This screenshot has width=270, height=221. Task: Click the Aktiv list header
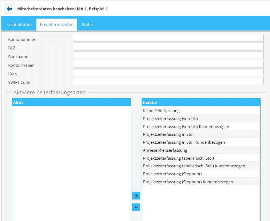[71, 102]
